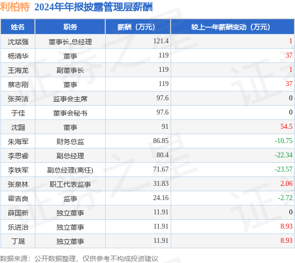Select the name 张英洁
This screenshot has width=295, height=263.
tap(18, 99)
